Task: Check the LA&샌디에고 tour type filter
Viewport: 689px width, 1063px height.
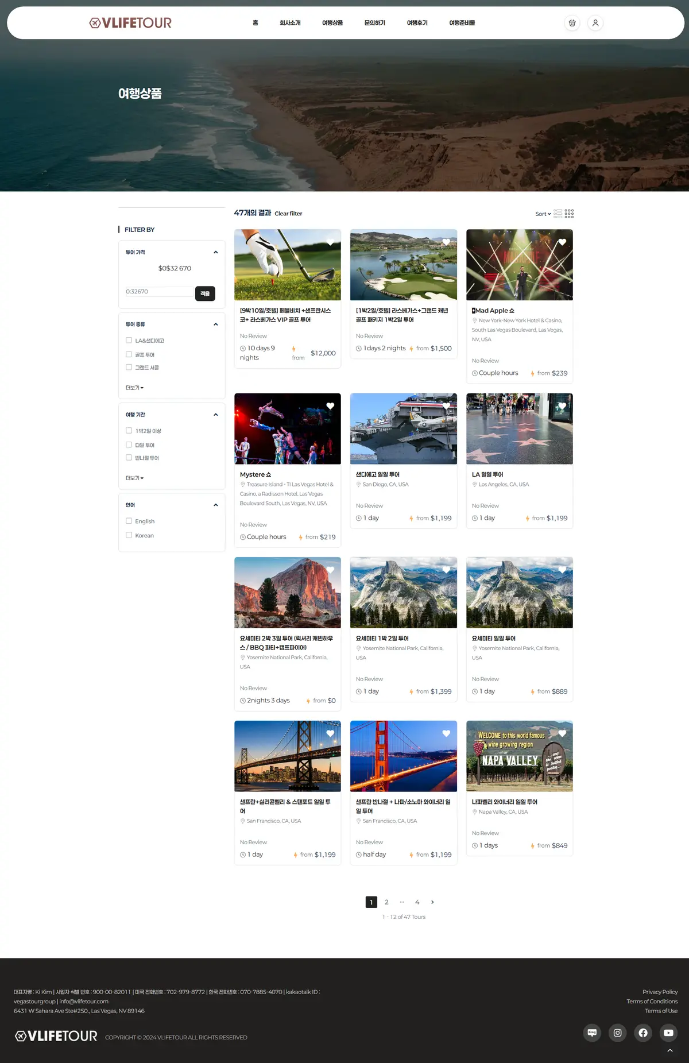Action: point(129,340)
